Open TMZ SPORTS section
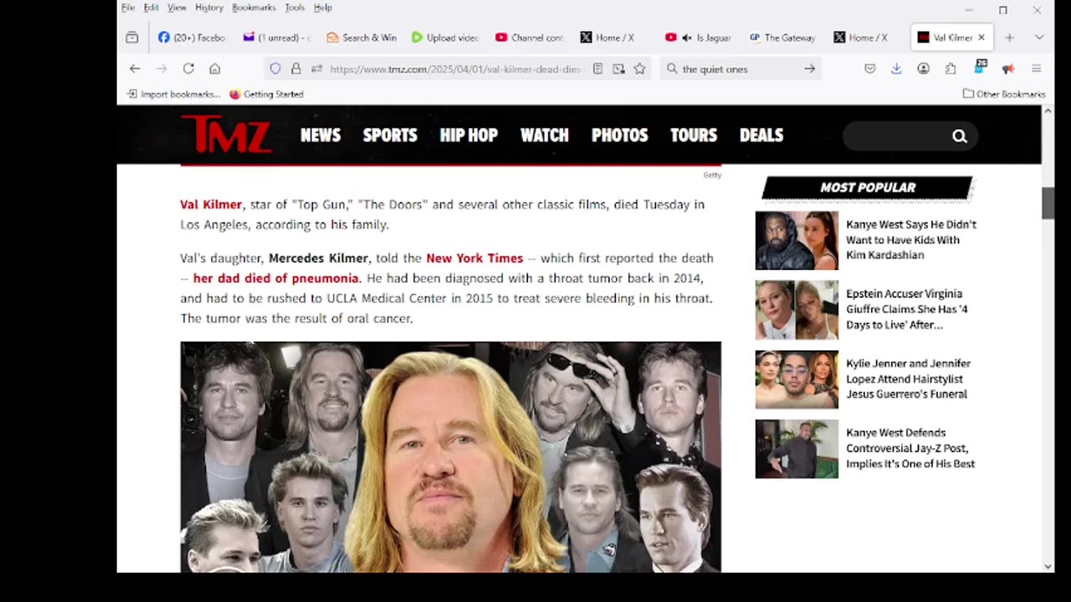 tap(390, 135)
